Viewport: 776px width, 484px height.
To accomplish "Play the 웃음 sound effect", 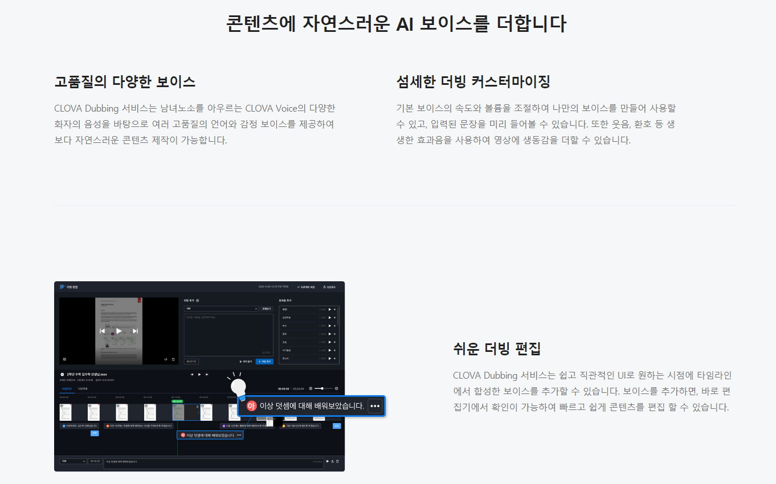I will coord(330,342).
